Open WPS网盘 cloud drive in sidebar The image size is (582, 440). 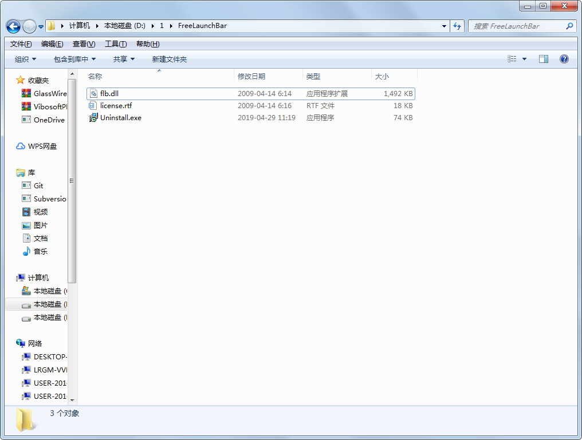point(42,146)
